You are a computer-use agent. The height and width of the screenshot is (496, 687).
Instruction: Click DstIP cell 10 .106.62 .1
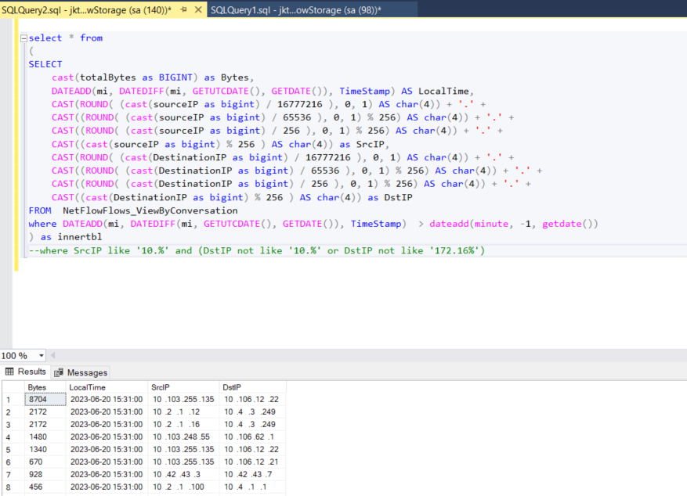click(x=253, y=437)
